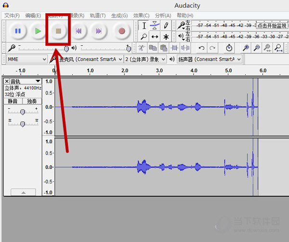Undo the last action
This screenshot has height=242, width=289.
point(201,48)
